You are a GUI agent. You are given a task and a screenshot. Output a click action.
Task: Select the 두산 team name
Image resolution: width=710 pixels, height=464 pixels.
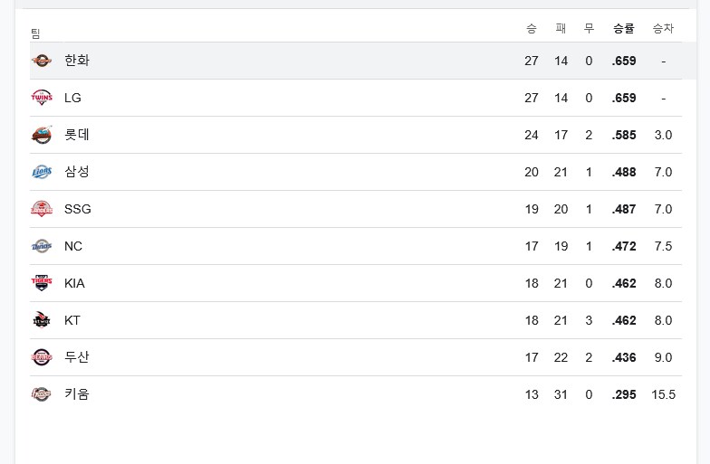[x=77, y=357]
